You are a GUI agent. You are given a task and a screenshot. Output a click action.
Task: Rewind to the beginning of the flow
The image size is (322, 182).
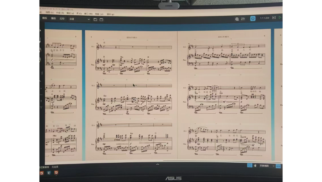[274, 18]
